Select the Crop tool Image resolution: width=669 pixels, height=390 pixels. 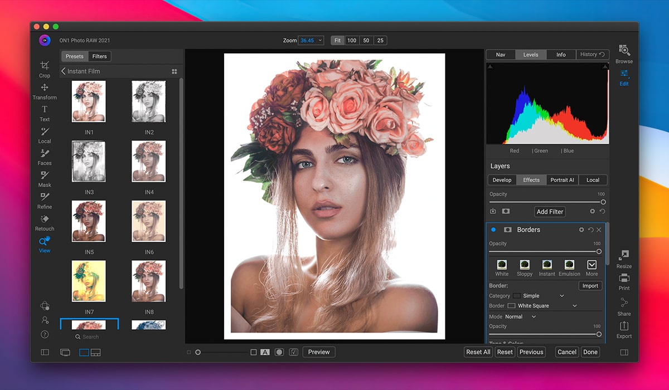45,66
